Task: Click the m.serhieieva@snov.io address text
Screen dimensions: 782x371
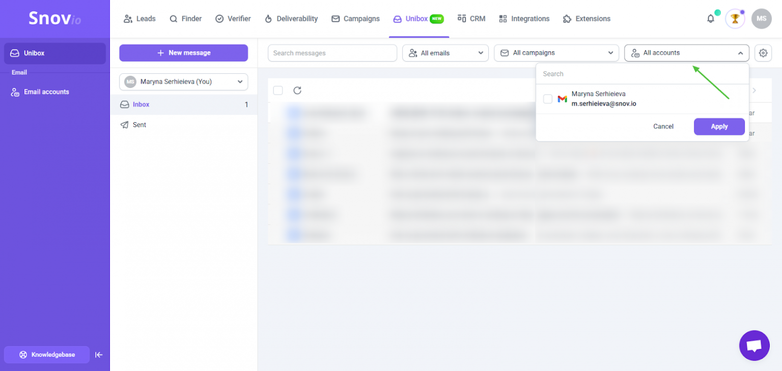Action: pos(604,104)
